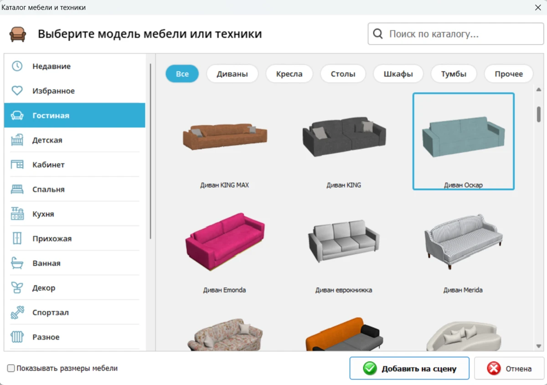Click the Диван Emonda label

(225, 290)
